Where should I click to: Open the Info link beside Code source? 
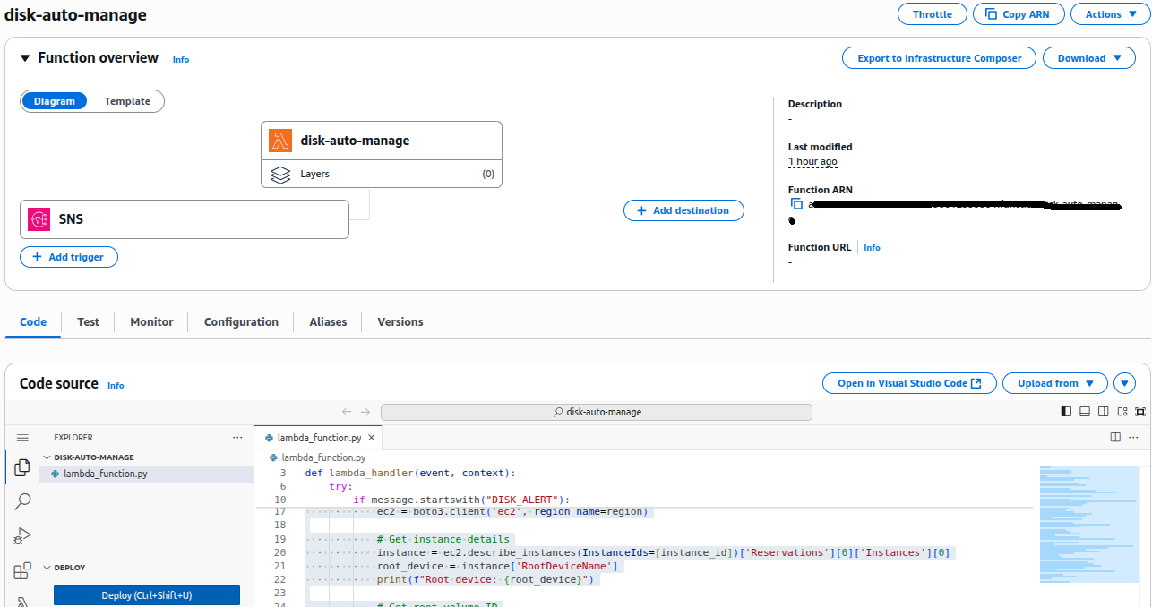point(116,386)
